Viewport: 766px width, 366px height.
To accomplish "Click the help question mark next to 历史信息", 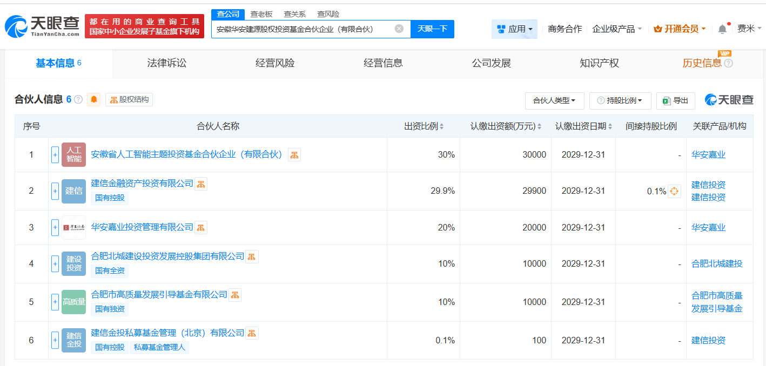I will 728,64.
